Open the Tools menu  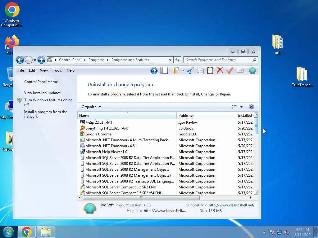point(57,70)
